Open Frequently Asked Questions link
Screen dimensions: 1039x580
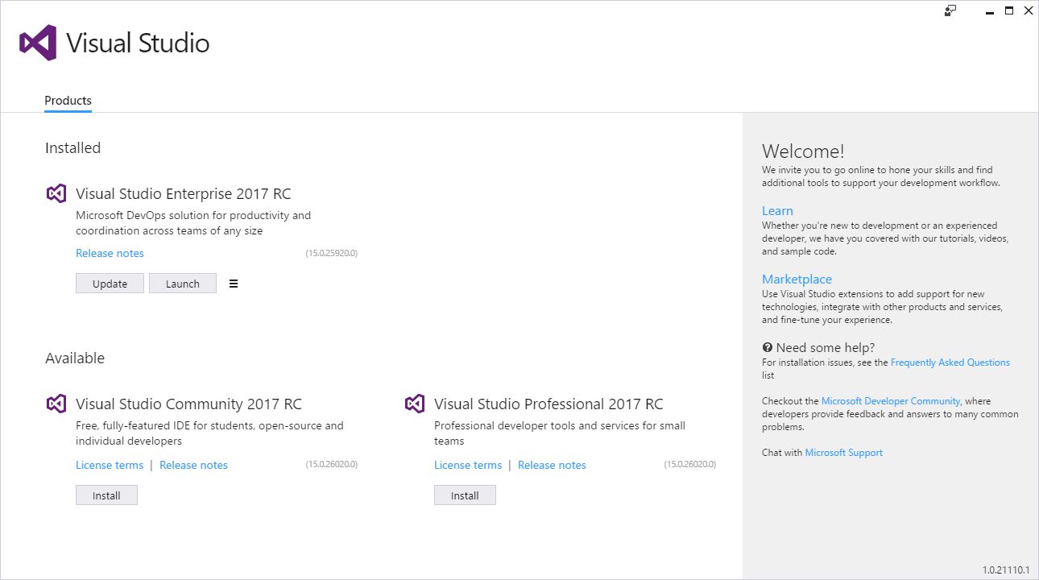point(950,362)
